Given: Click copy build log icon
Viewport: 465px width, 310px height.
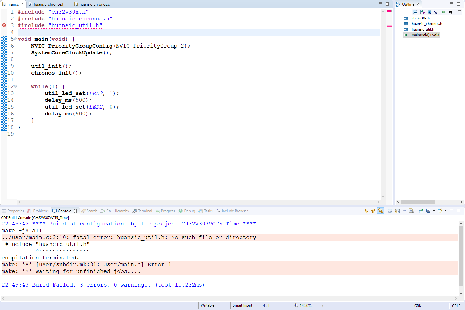Looking at the screenshot, I should [x=390, y=211].
